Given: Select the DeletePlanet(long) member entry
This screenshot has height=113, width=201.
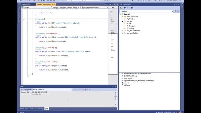Looking at the screenshot, I should click(130, 76).
